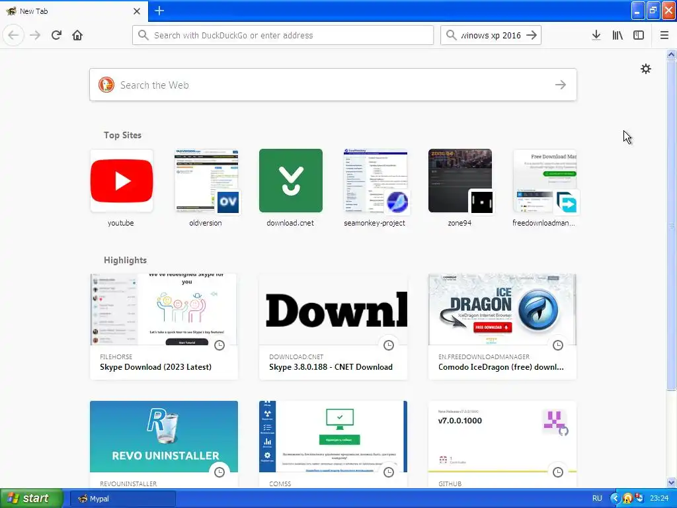Open the seamonkey-project top site tile

point(376,181)
